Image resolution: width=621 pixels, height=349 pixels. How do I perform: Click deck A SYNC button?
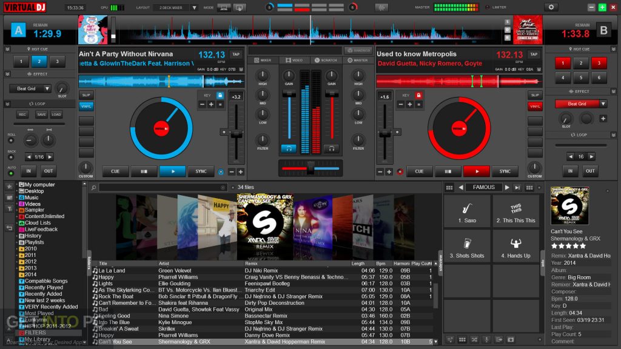coord(201,171)
